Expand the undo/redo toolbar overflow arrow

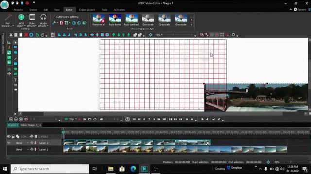[46, 36]
